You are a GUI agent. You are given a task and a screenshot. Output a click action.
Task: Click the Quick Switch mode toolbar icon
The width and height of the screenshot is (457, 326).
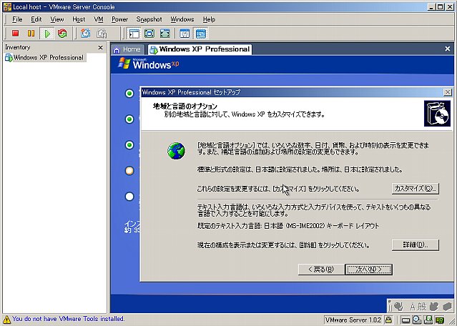click(165, 34)
